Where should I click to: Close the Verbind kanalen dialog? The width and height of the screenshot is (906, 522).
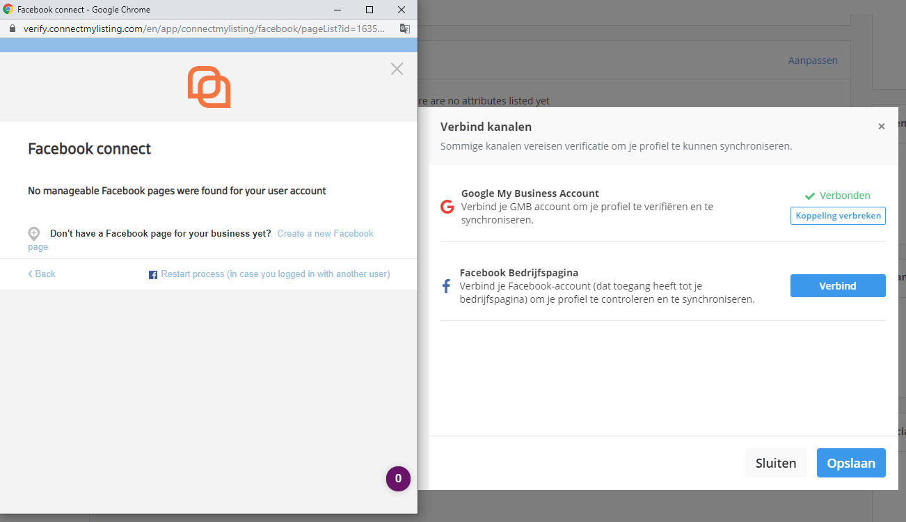point(882,127)
